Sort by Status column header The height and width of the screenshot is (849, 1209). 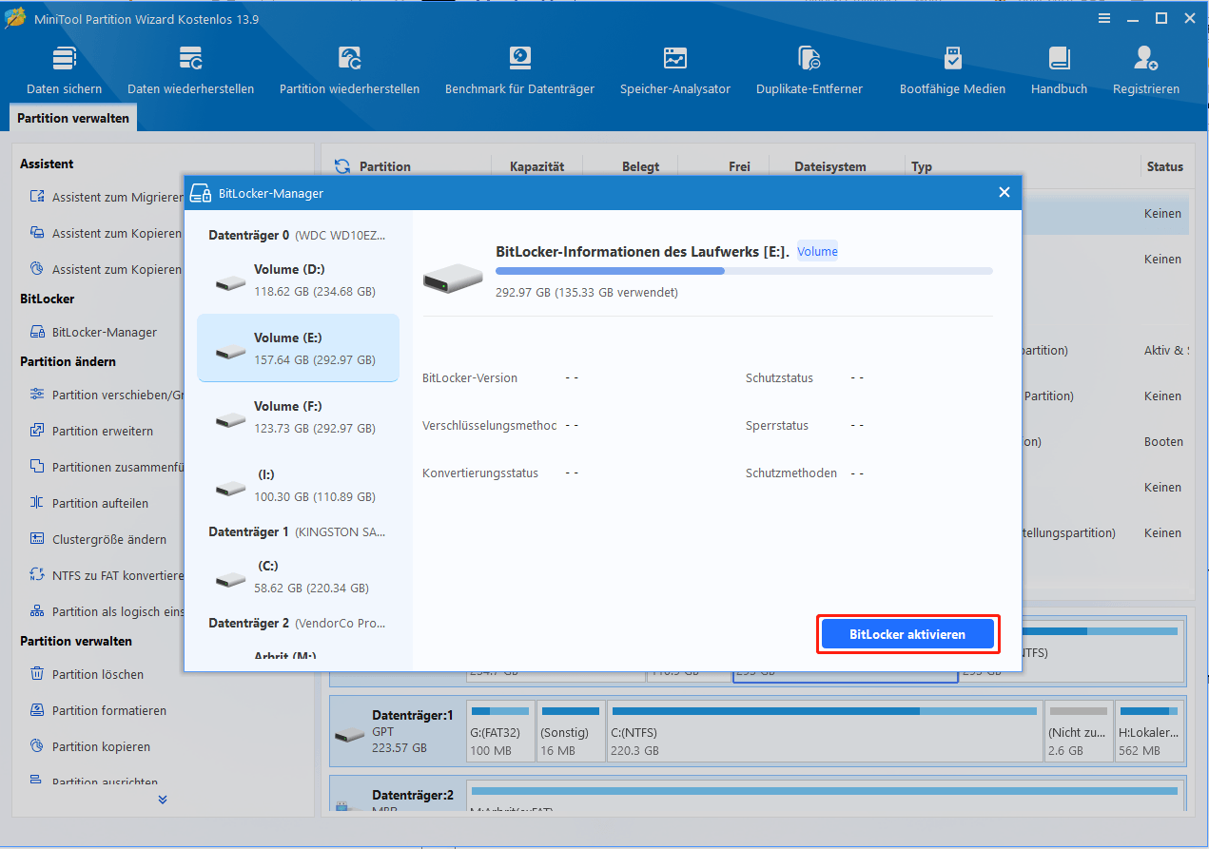pos(1164,166)
